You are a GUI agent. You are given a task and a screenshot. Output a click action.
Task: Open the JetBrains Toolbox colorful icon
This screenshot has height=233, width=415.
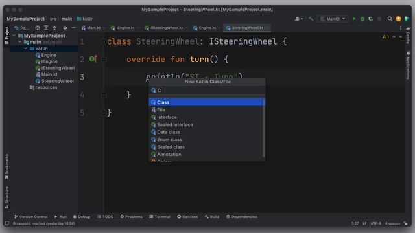pos(407,19)
